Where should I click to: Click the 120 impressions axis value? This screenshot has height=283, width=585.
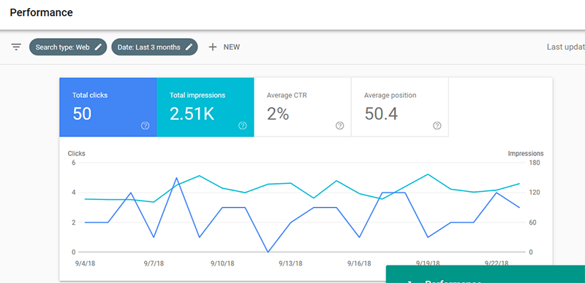click(534, 193)
